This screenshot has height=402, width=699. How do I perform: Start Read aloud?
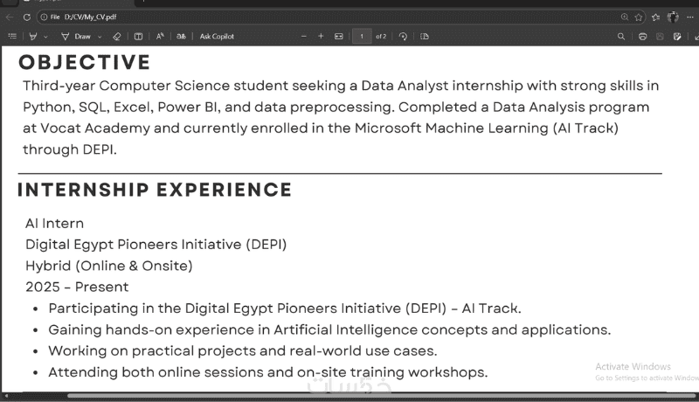coord(160,37)
